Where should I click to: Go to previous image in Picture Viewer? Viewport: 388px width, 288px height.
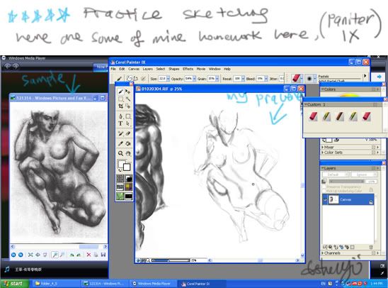(13, 255)
